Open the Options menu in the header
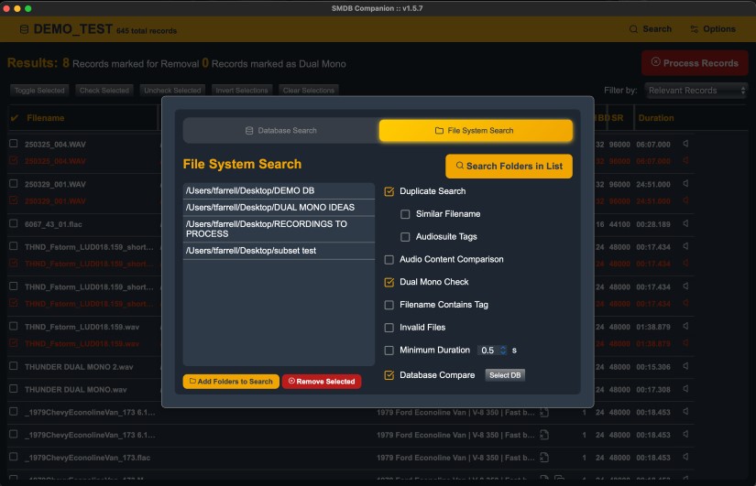 (711, 29)
